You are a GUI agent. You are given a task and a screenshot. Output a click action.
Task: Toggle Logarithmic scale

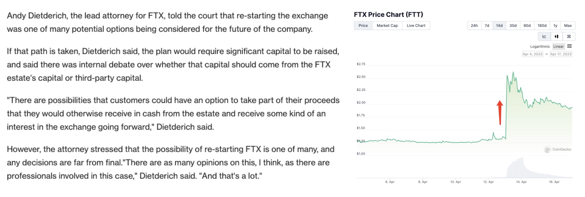[x=540, y=46]
